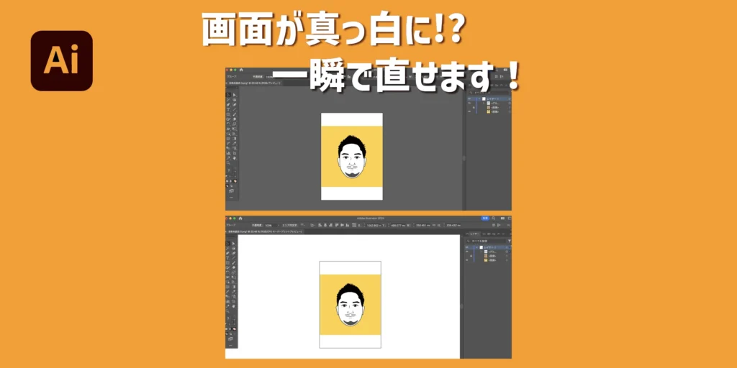Collapse レイヤー1 arrow in lower Layers panel
The image size is (737, 368).
476,247
